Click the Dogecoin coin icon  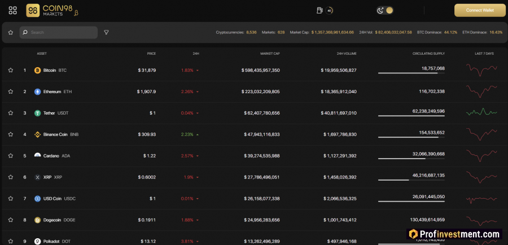click(x=38, y=220)
